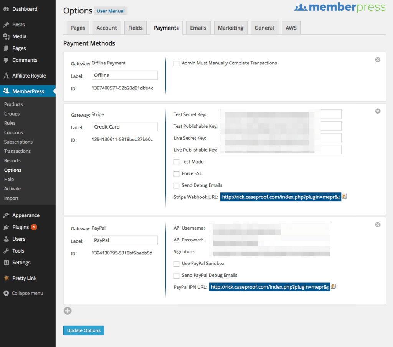Image resolution: width=393 pixels, height=347 pixels.
Task: Copy the PayPal IPN URL via clipboard icon
Action: click(x=334, y=286)
